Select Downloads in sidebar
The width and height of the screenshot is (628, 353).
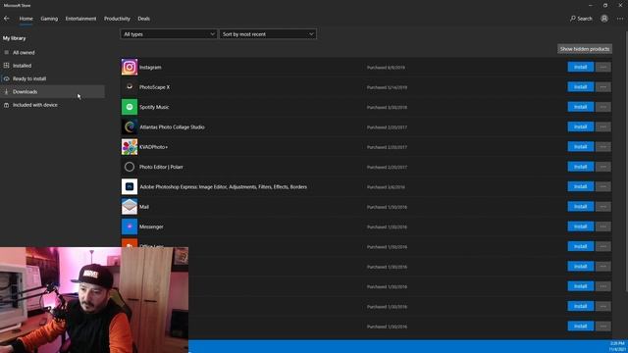(52, 91)
